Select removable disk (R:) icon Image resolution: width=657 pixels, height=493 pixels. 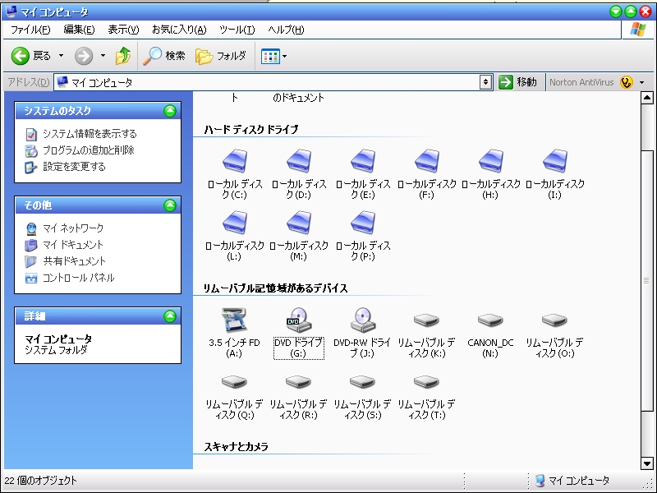point(298,382)
